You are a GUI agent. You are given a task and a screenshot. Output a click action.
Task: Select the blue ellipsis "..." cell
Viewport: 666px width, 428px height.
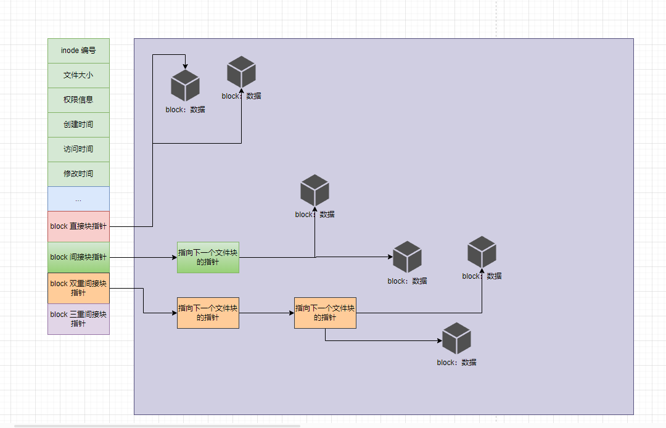point(78,199)
